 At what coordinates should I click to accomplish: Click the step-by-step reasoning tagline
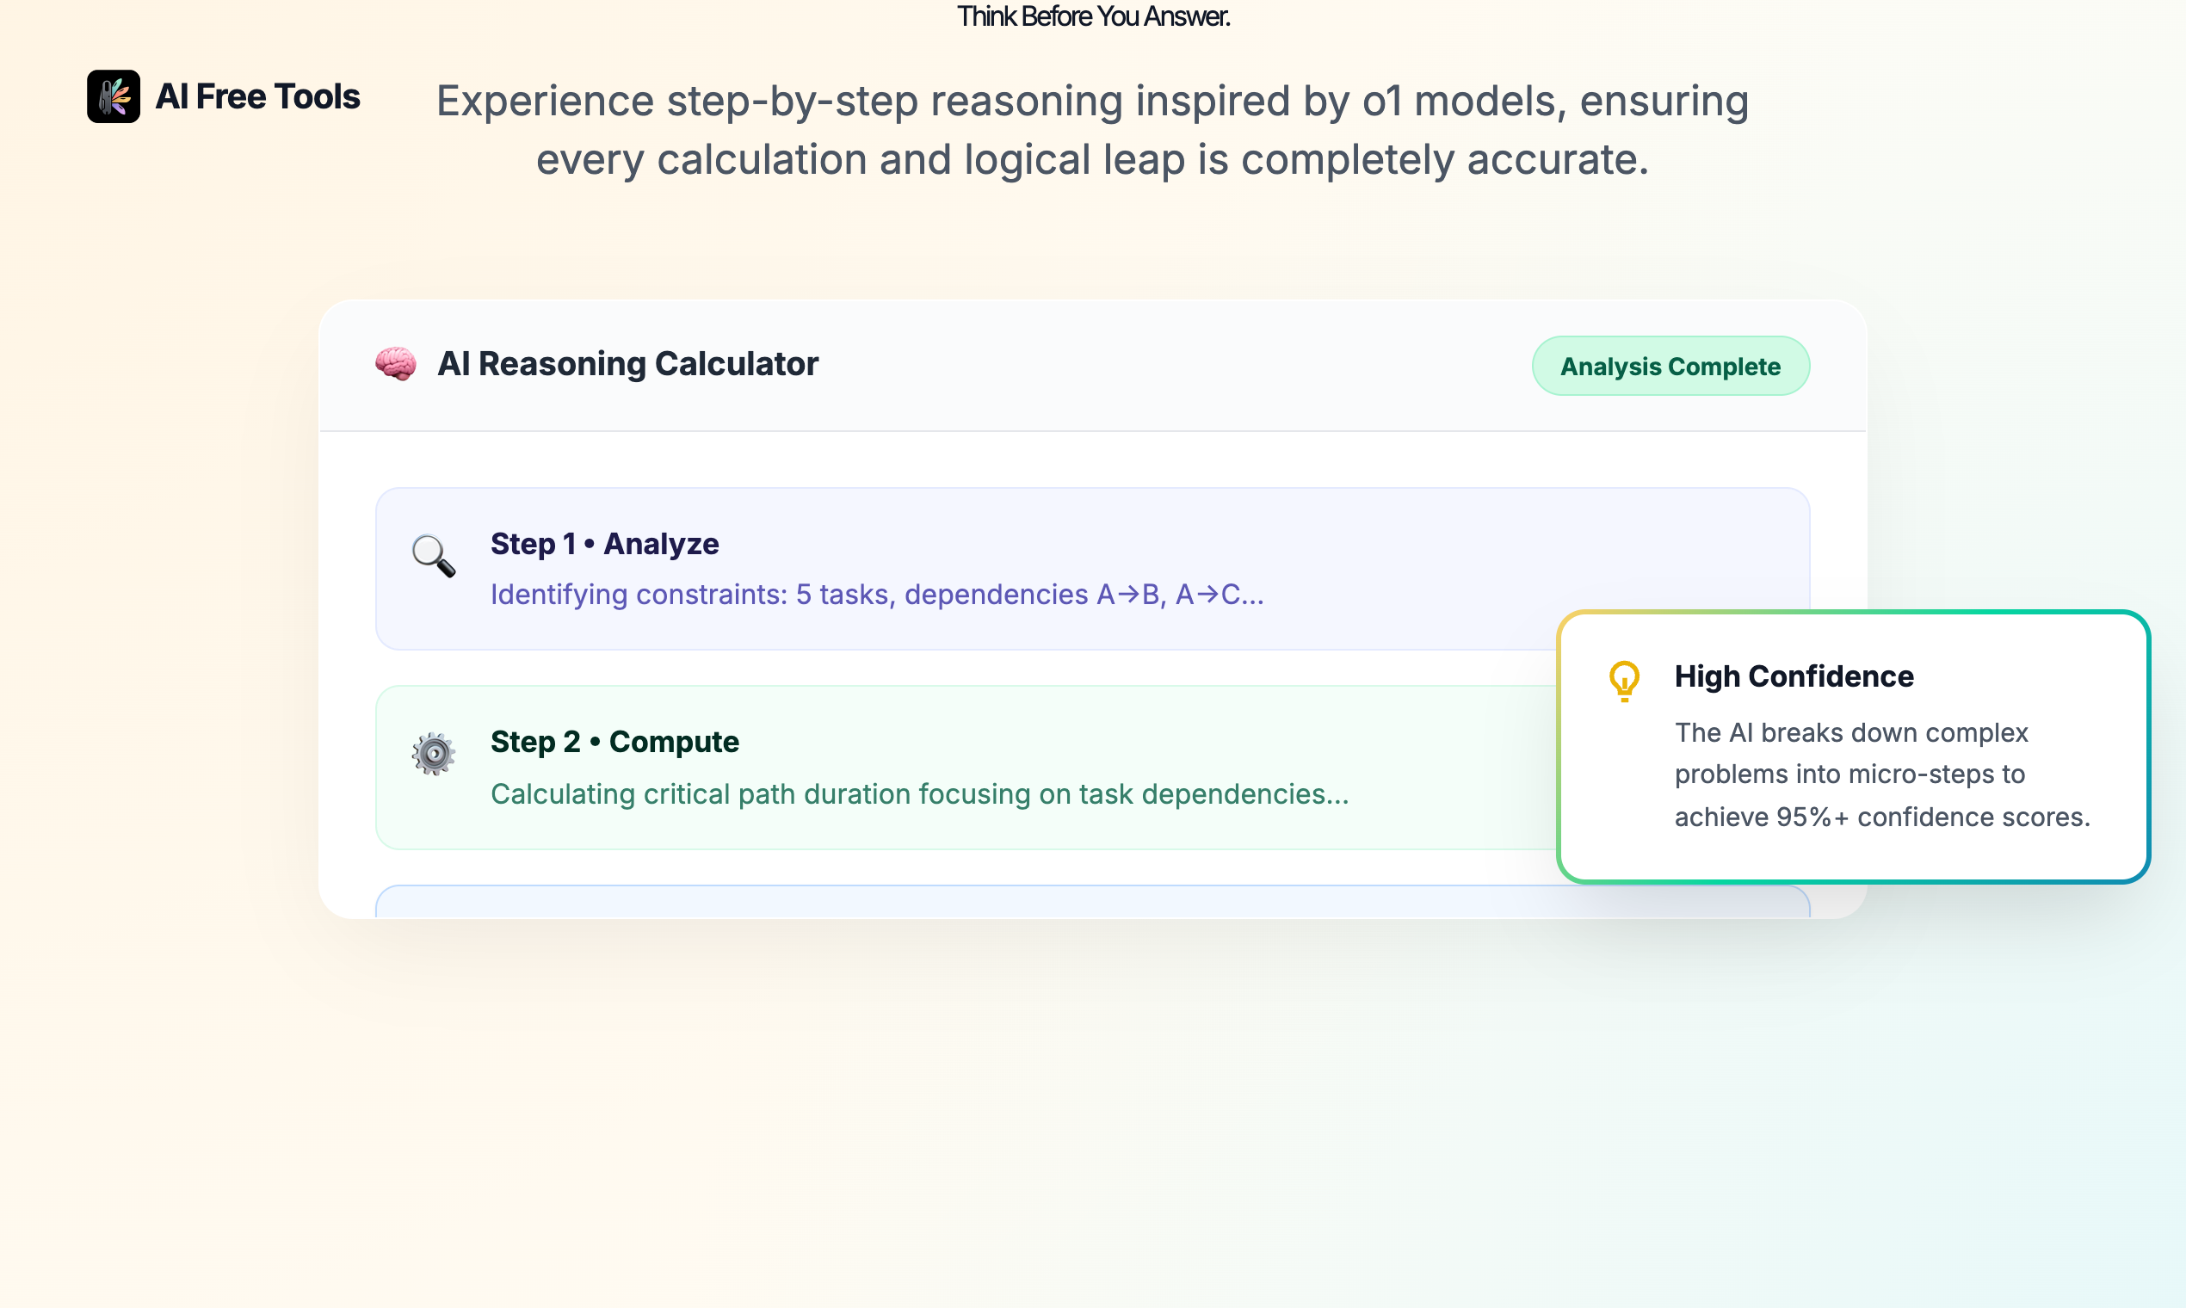click(x=1093, y=130)
